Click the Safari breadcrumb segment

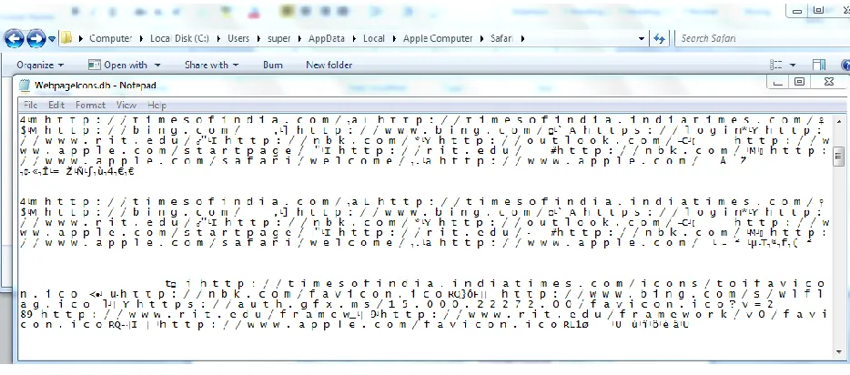(501, 38)
